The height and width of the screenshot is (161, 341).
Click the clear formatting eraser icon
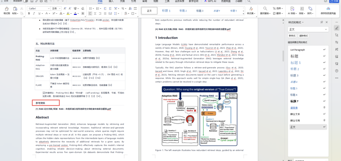pyautogui.click(x=83, y=9)
